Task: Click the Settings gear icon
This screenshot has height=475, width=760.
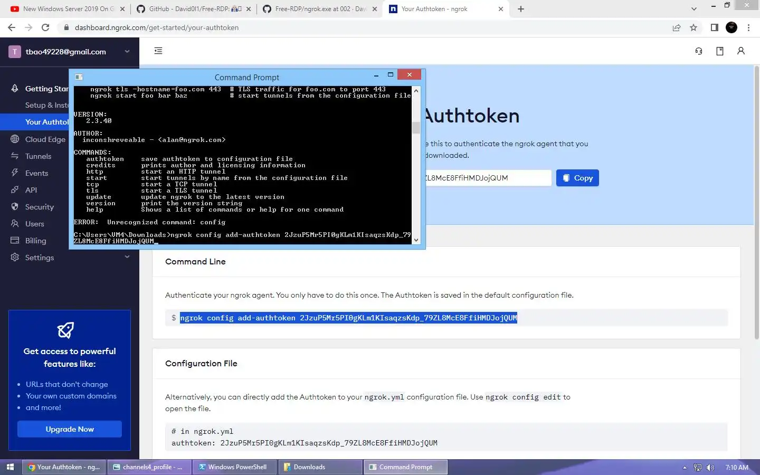Action: [x=15, y=258]
